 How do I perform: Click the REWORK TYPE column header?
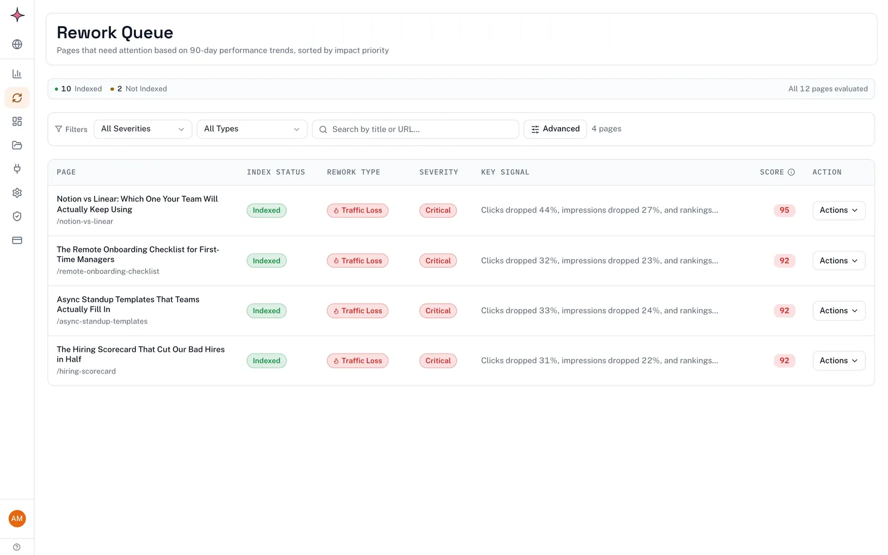click(354, 172)
